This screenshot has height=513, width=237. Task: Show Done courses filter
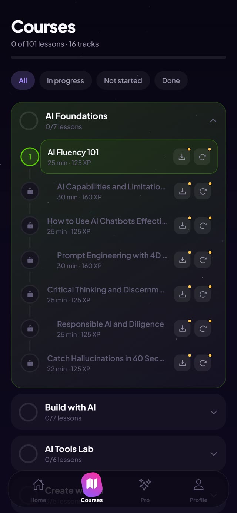(x=171, y=80)
